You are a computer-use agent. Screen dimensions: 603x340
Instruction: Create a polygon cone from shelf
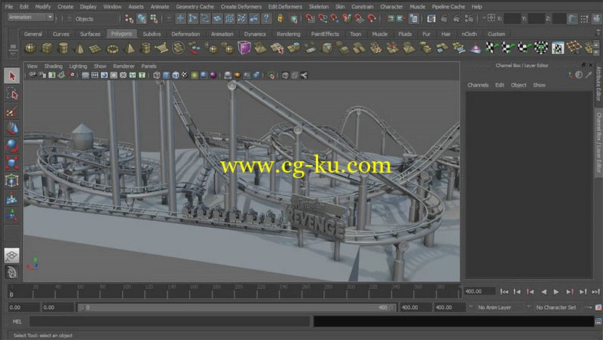(80, 48)
